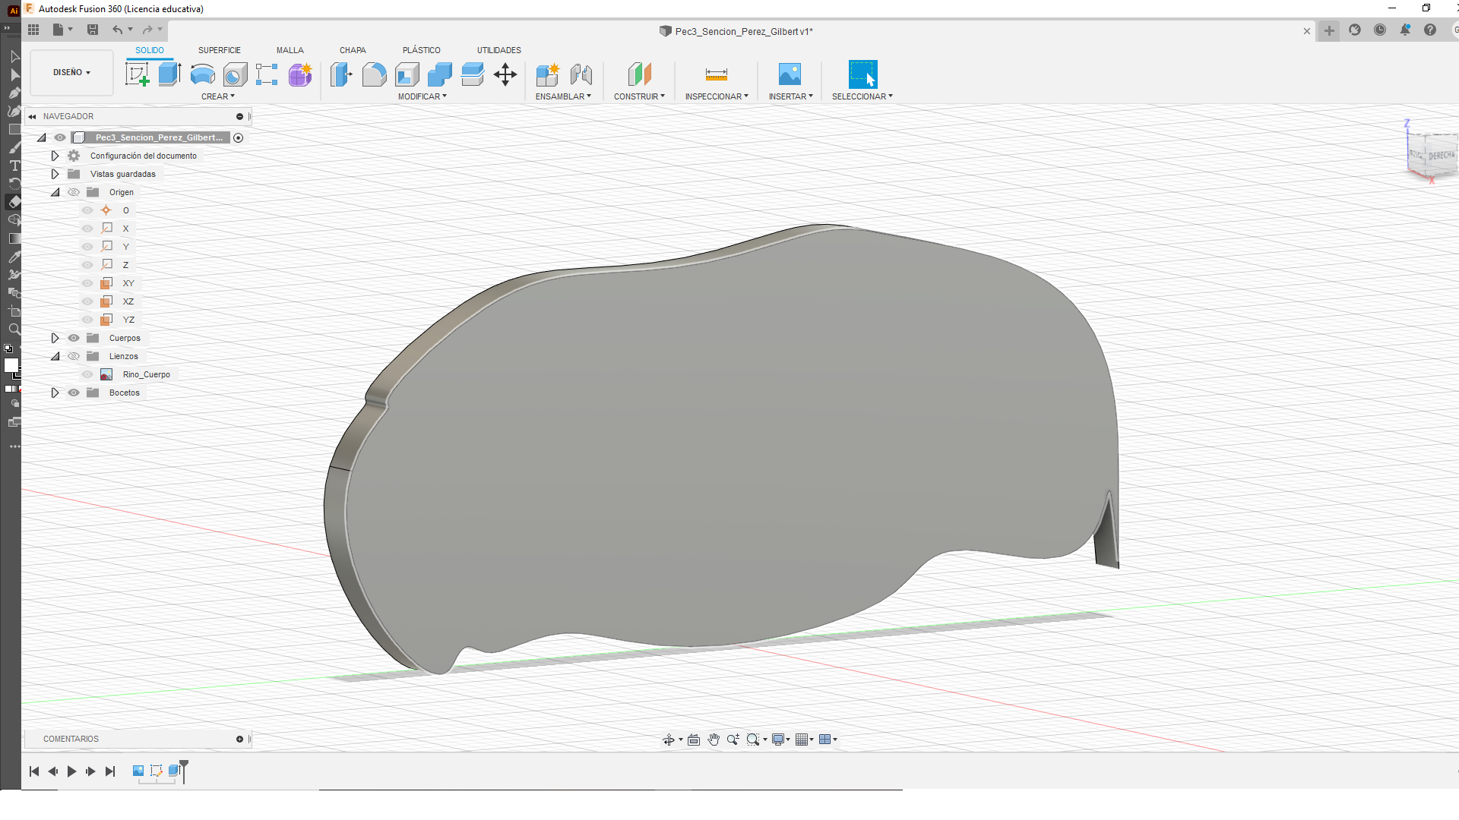Click the Insert image icon
The width and height of the screenshot is (1459, 820).
790,74
